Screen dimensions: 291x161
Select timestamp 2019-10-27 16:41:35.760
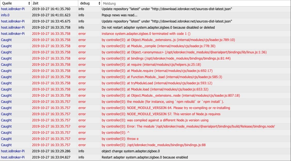(x=51, y=9)
